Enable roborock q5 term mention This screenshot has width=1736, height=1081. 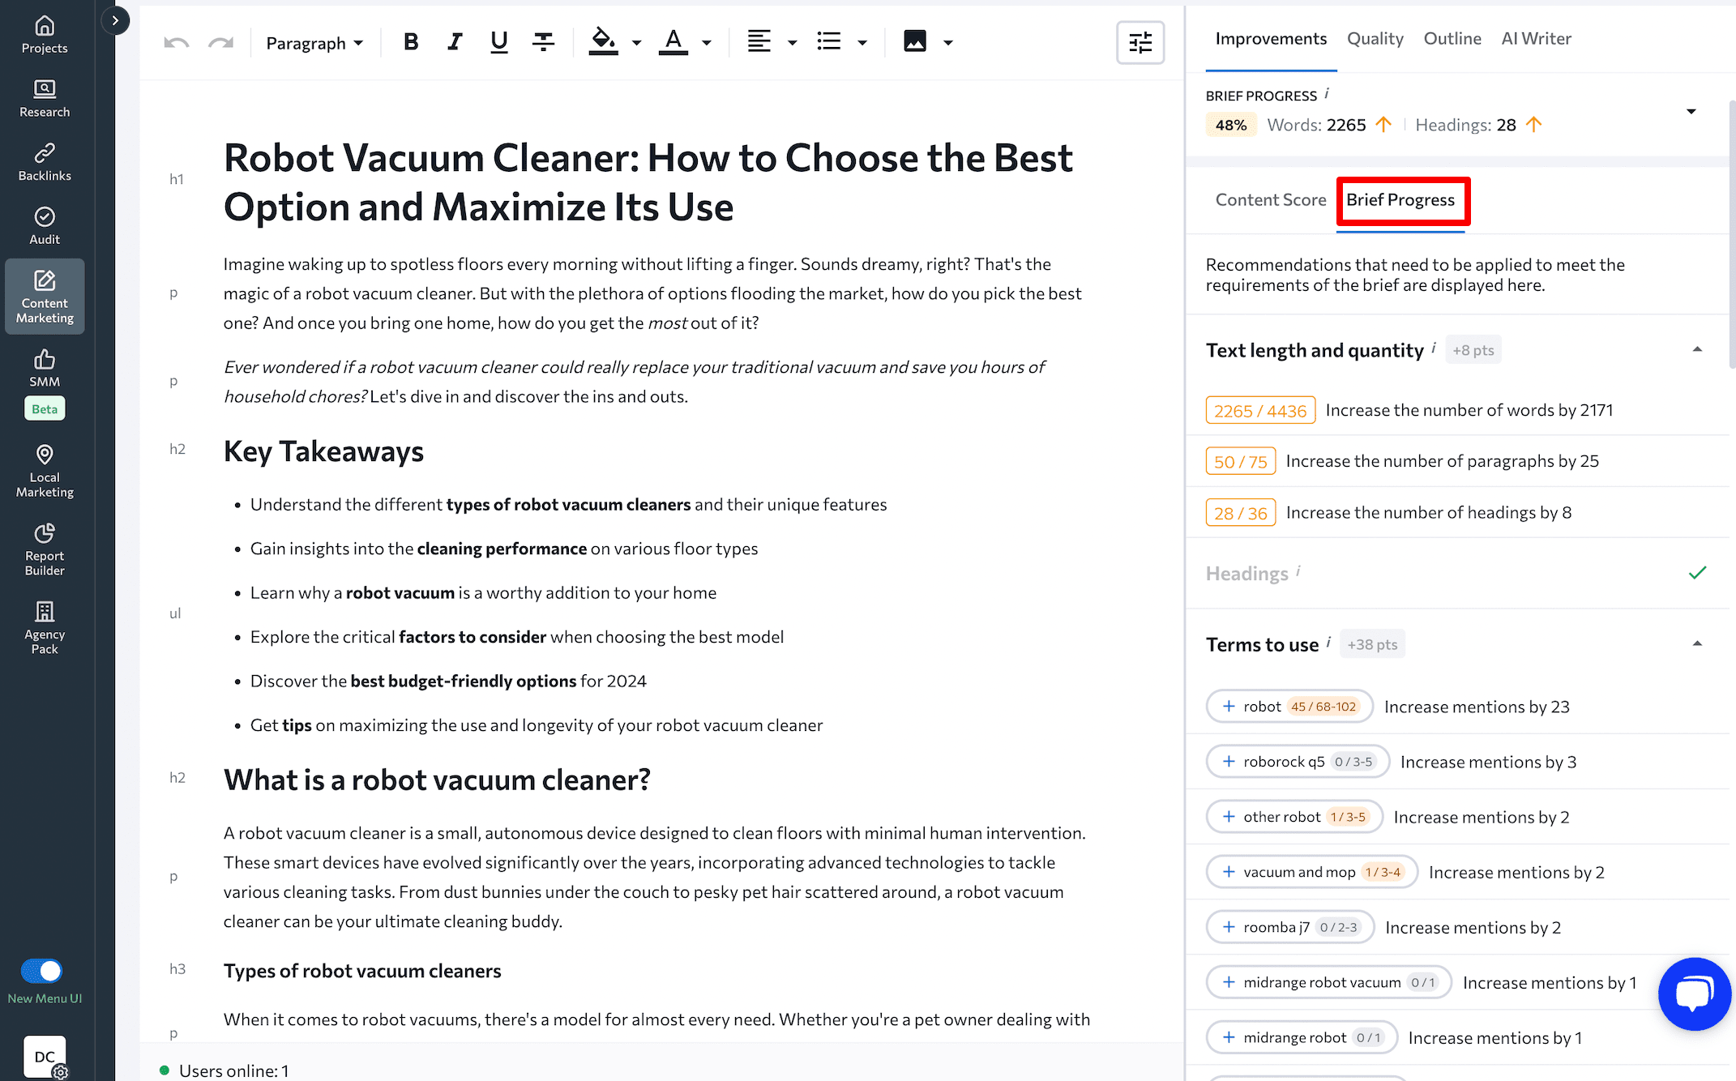click(x=1229, y=761)
